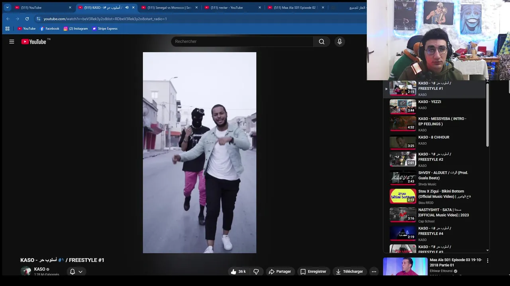The height and width of the screenshot is (286, 510).
Task: Play NASTYSH!!T - SA7A from playlist
Action: pos(433,215)
